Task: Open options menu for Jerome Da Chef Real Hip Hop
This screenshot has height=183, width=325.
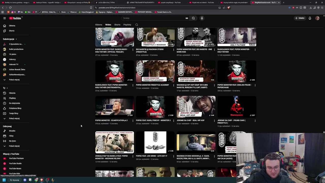Action: [214, 121]
